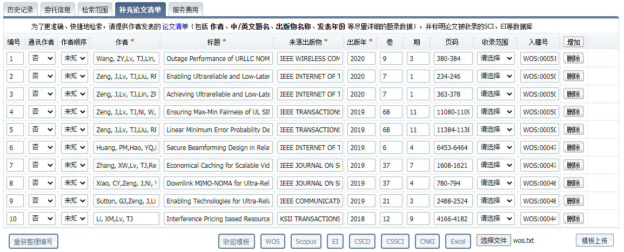Click title field 'Interference Pricing based Resource'
The width and height of the screenshot is (624, 252).
pyautogui.click(x=218, y=219)
